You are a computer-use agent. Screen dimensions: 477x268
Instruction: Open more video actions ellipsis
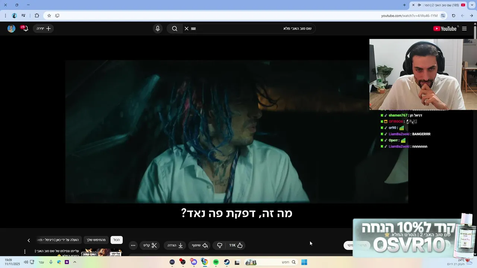pos(133,245)
